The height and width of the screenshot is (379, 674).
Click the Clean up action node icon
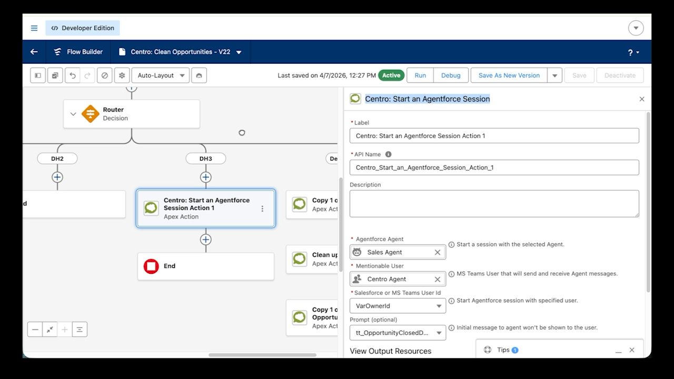pos(300,259)
